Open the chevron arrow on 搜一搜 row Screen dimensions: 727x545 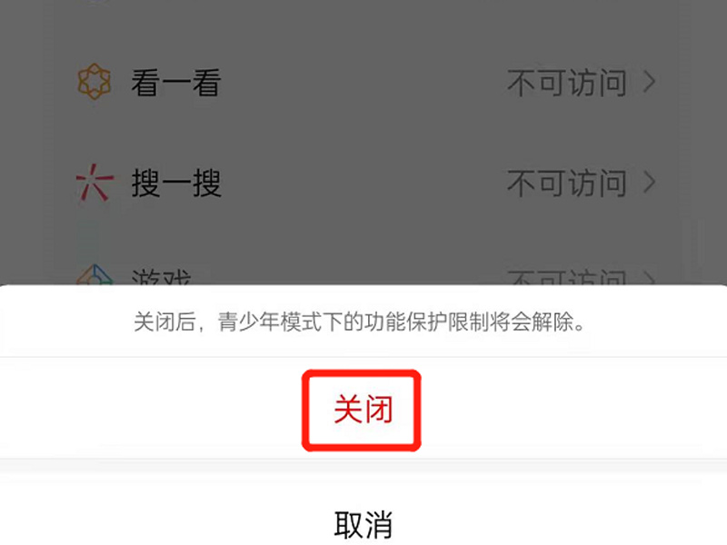[650, 183]
